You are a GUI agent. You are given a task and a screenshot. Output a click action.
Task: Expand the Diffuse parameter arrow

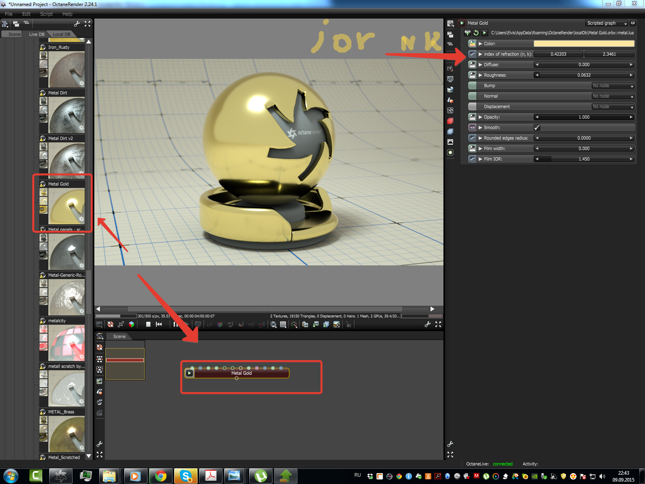pos(480,65)
